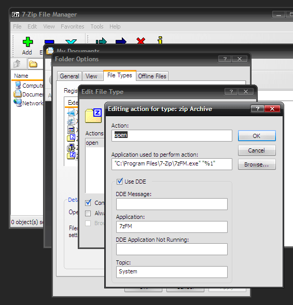This screenshot has width=293, height=305.
Task: Click the help button in Editing action dialog
Action: (257, 109)
